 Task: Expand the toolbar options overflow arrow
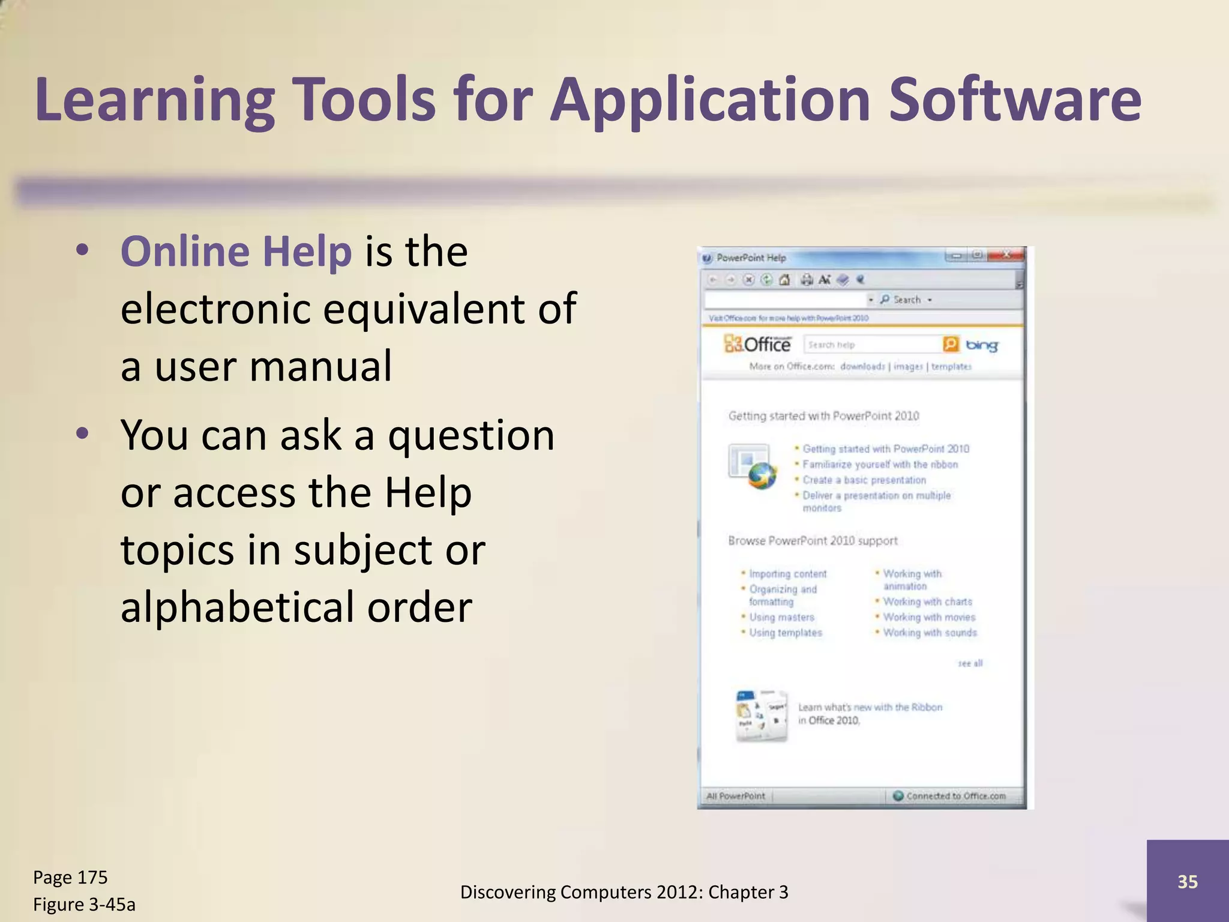(1019, 282)
